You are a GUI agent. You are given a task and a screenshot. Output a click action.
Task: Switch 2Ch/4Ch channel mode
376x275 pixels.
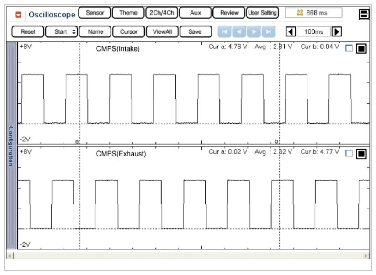coord(162,13)
